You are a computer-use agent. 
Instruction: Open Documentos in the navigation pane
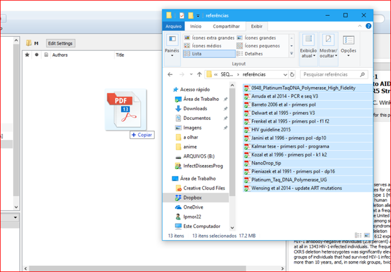pyautogui.click(x=197, y=118)
